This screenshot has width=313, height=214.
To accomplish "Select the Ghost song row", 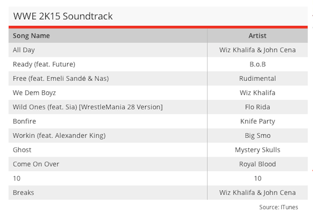I will [x=158, y=150].
